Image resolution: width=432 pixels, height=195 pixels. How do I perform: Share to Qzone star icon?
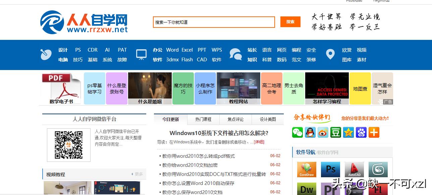[348, 132]
